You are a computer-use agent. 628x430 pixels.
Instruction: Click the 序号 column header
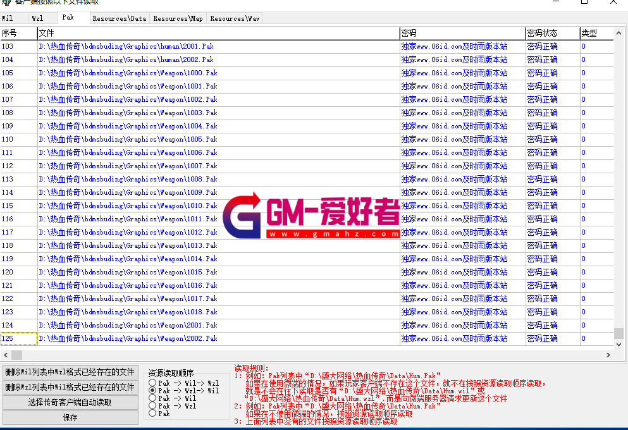(x=18, y=34)
